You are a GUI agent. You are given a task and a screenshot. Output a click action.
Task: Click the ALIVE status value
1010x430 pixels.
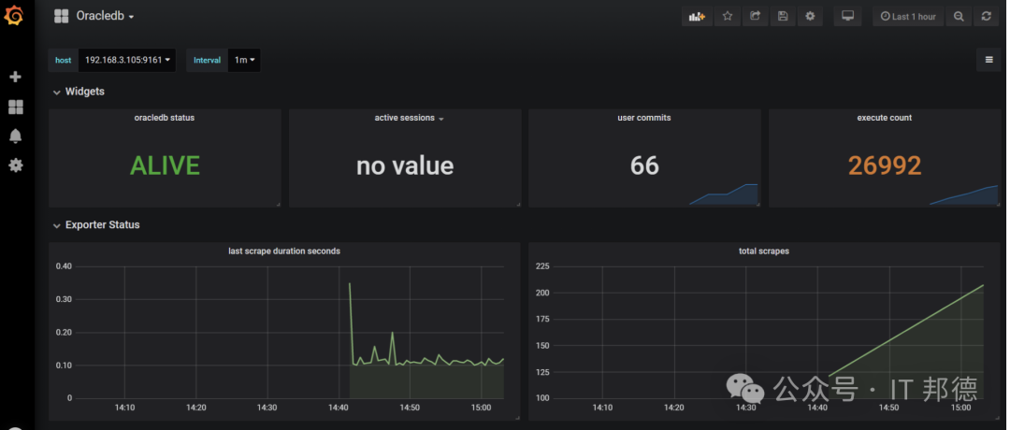(x=165, y=166)
